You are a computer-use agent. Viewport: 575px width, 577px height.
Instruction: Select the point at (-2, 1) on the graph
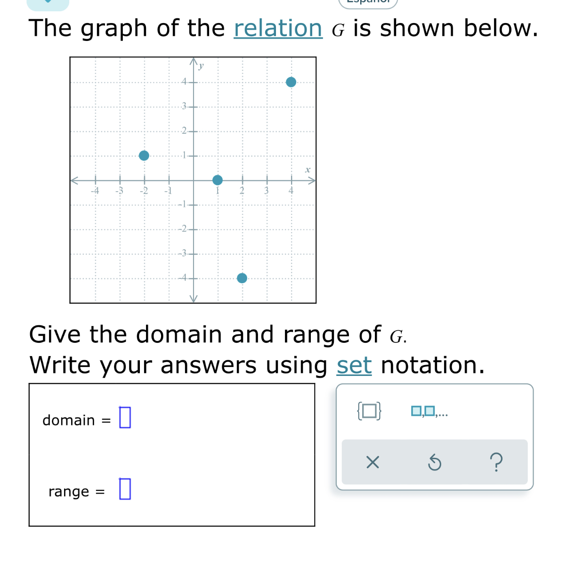click(x=144, y=155)
